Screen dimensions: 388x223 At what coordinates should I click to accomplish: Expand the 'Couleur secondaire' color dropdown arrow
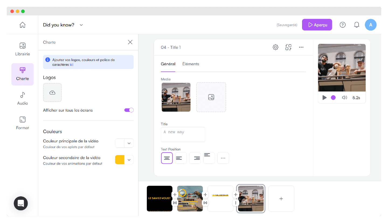tap(129, 160)
